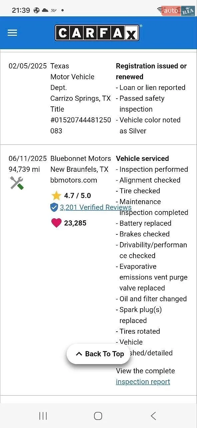Viewport: 197px width, 428px height.
Task: Tap the Vehicle serviced heading
Action: 142,158
